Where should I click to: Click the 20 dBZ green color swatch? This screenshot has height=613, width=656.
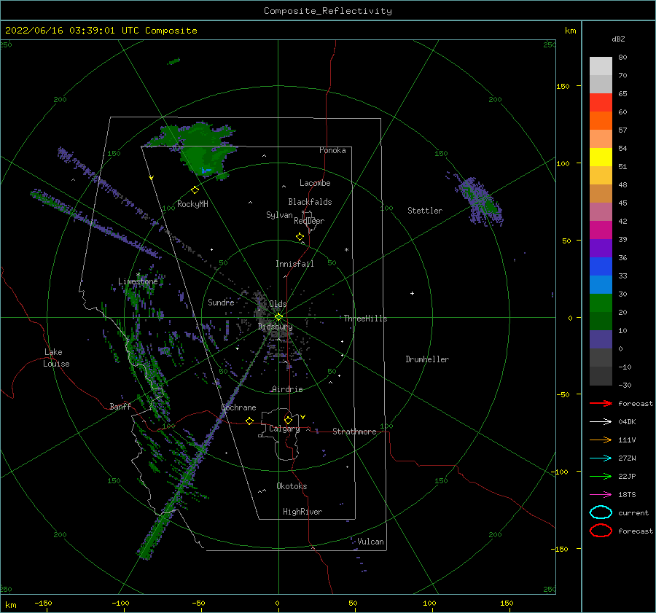[601, 303]
